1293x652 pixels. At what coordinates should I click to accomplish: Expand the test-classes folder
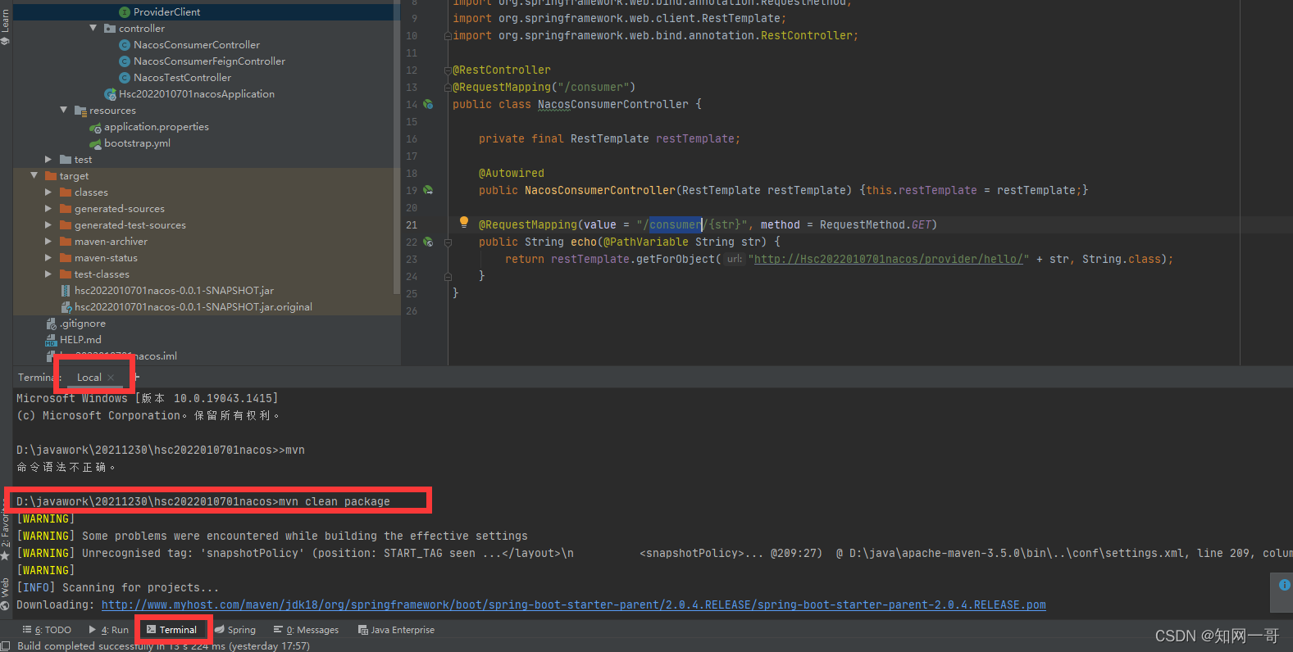48,274
